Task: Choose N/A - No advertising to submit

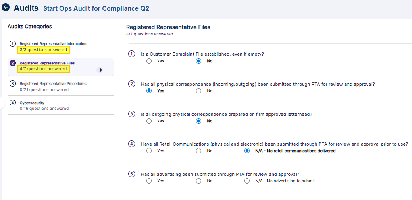Action: [247, 181]
